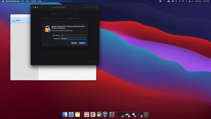211x119 pixels.
Task: Open Notes from the Dock
Action: (x=77, y=115)
